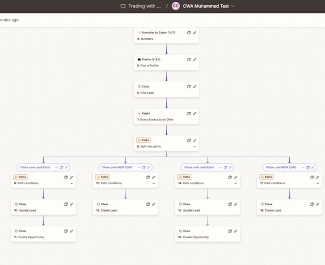Select the second Close.com Lead Exist path label
The image size is (325, 265).
199,167
